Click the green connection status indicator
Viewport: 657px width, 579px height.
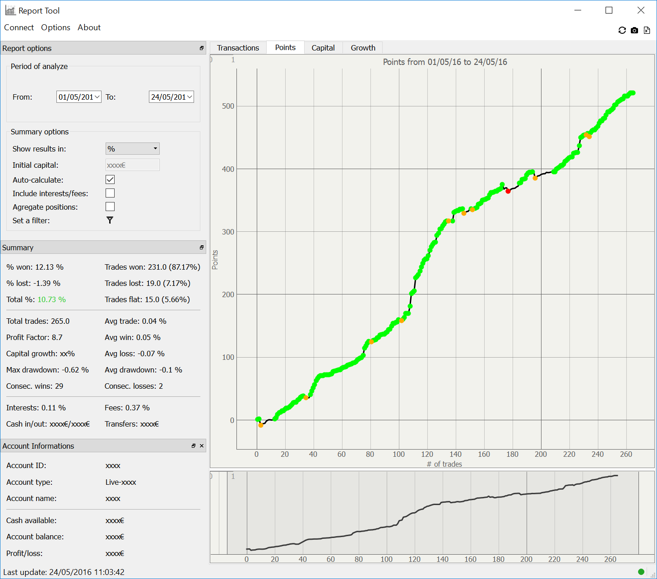[x=641, y=572]
